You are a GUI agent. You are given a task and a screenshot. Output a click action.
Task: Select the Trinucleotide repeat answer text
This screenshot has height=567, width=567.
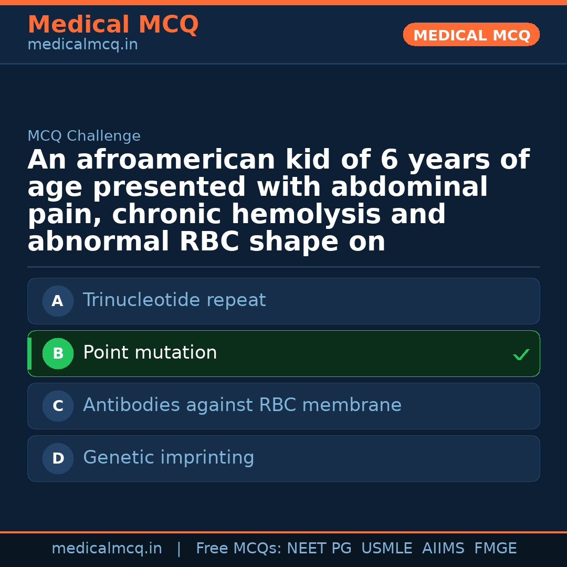pos(174,300)
